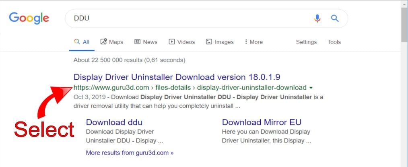
Task: Open the Download ddu sitelink
Action: (114, 122)
